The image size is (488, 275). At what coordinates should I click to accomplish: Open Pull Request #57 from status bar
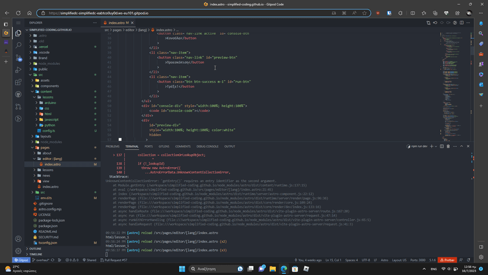coord(114,260)
